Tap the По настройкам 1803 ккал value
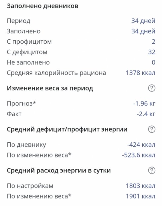Screen dimensions: 162x206 (141, 186)
